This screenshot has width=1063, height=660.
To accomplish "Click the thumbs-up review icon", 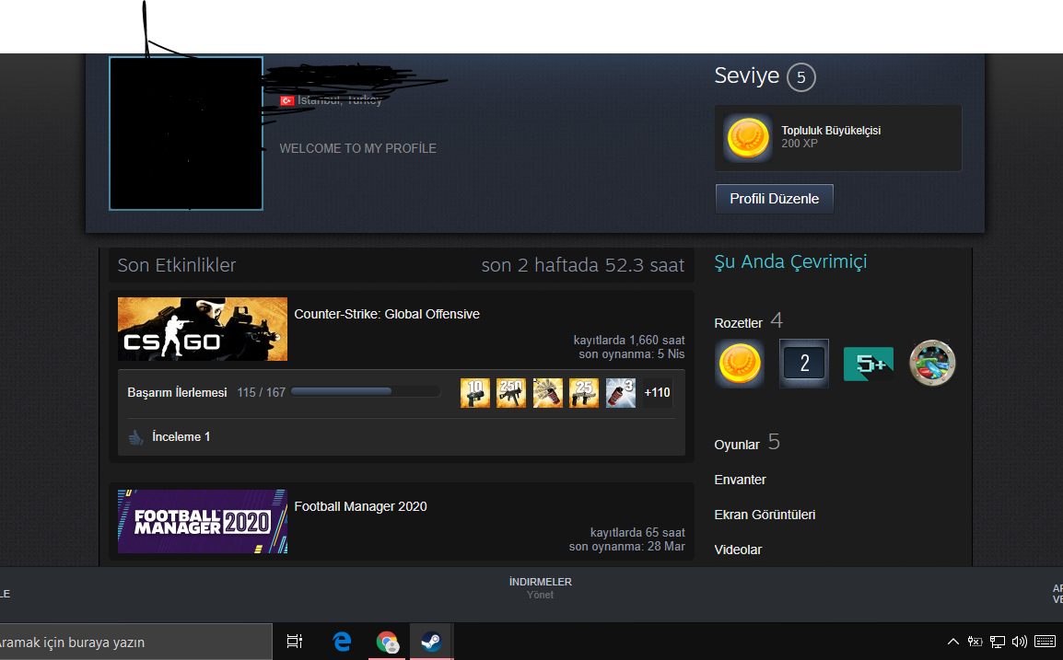I will point(136,438).
